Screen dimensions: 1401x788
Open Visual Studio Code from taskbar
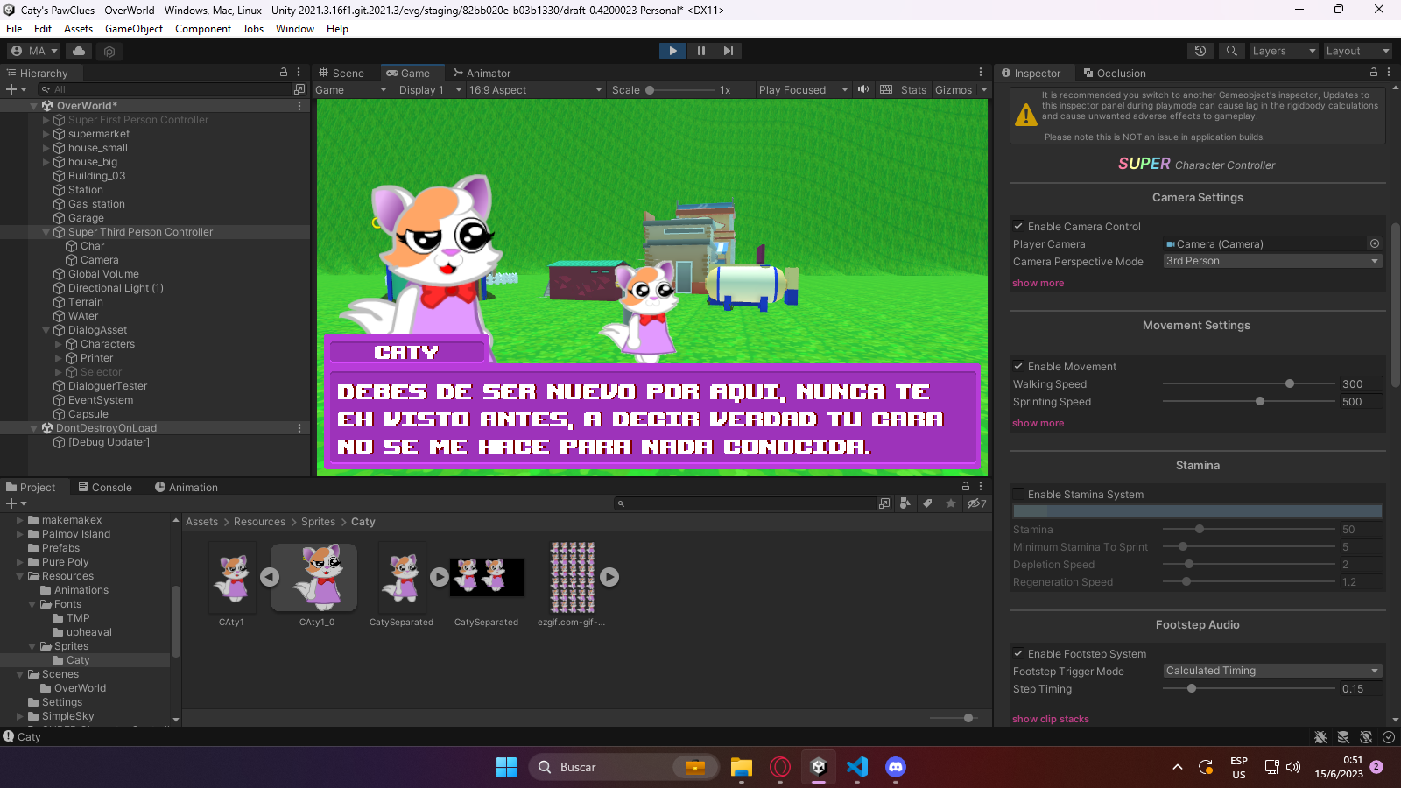click(x=857, y=767)
